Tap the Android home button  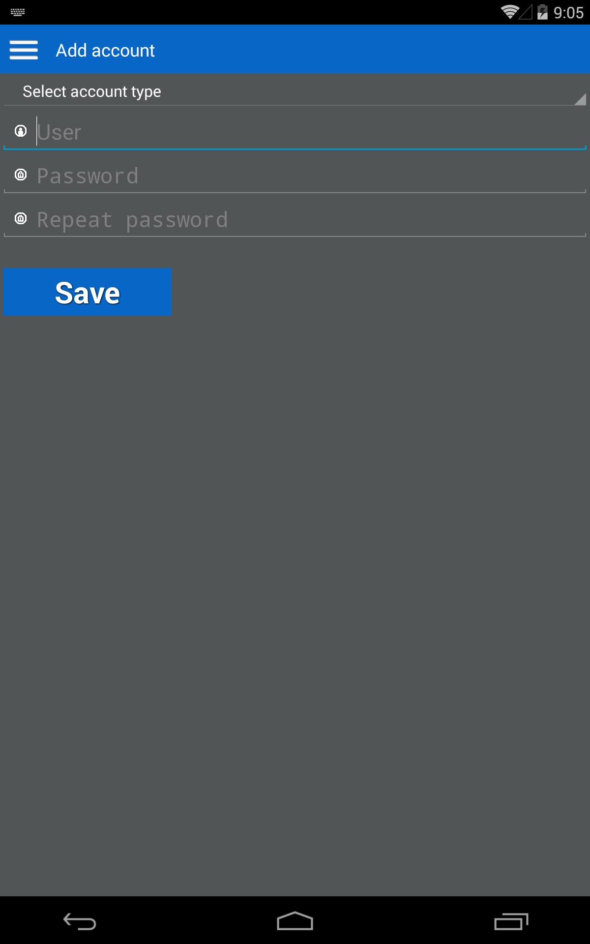[295, 921]
